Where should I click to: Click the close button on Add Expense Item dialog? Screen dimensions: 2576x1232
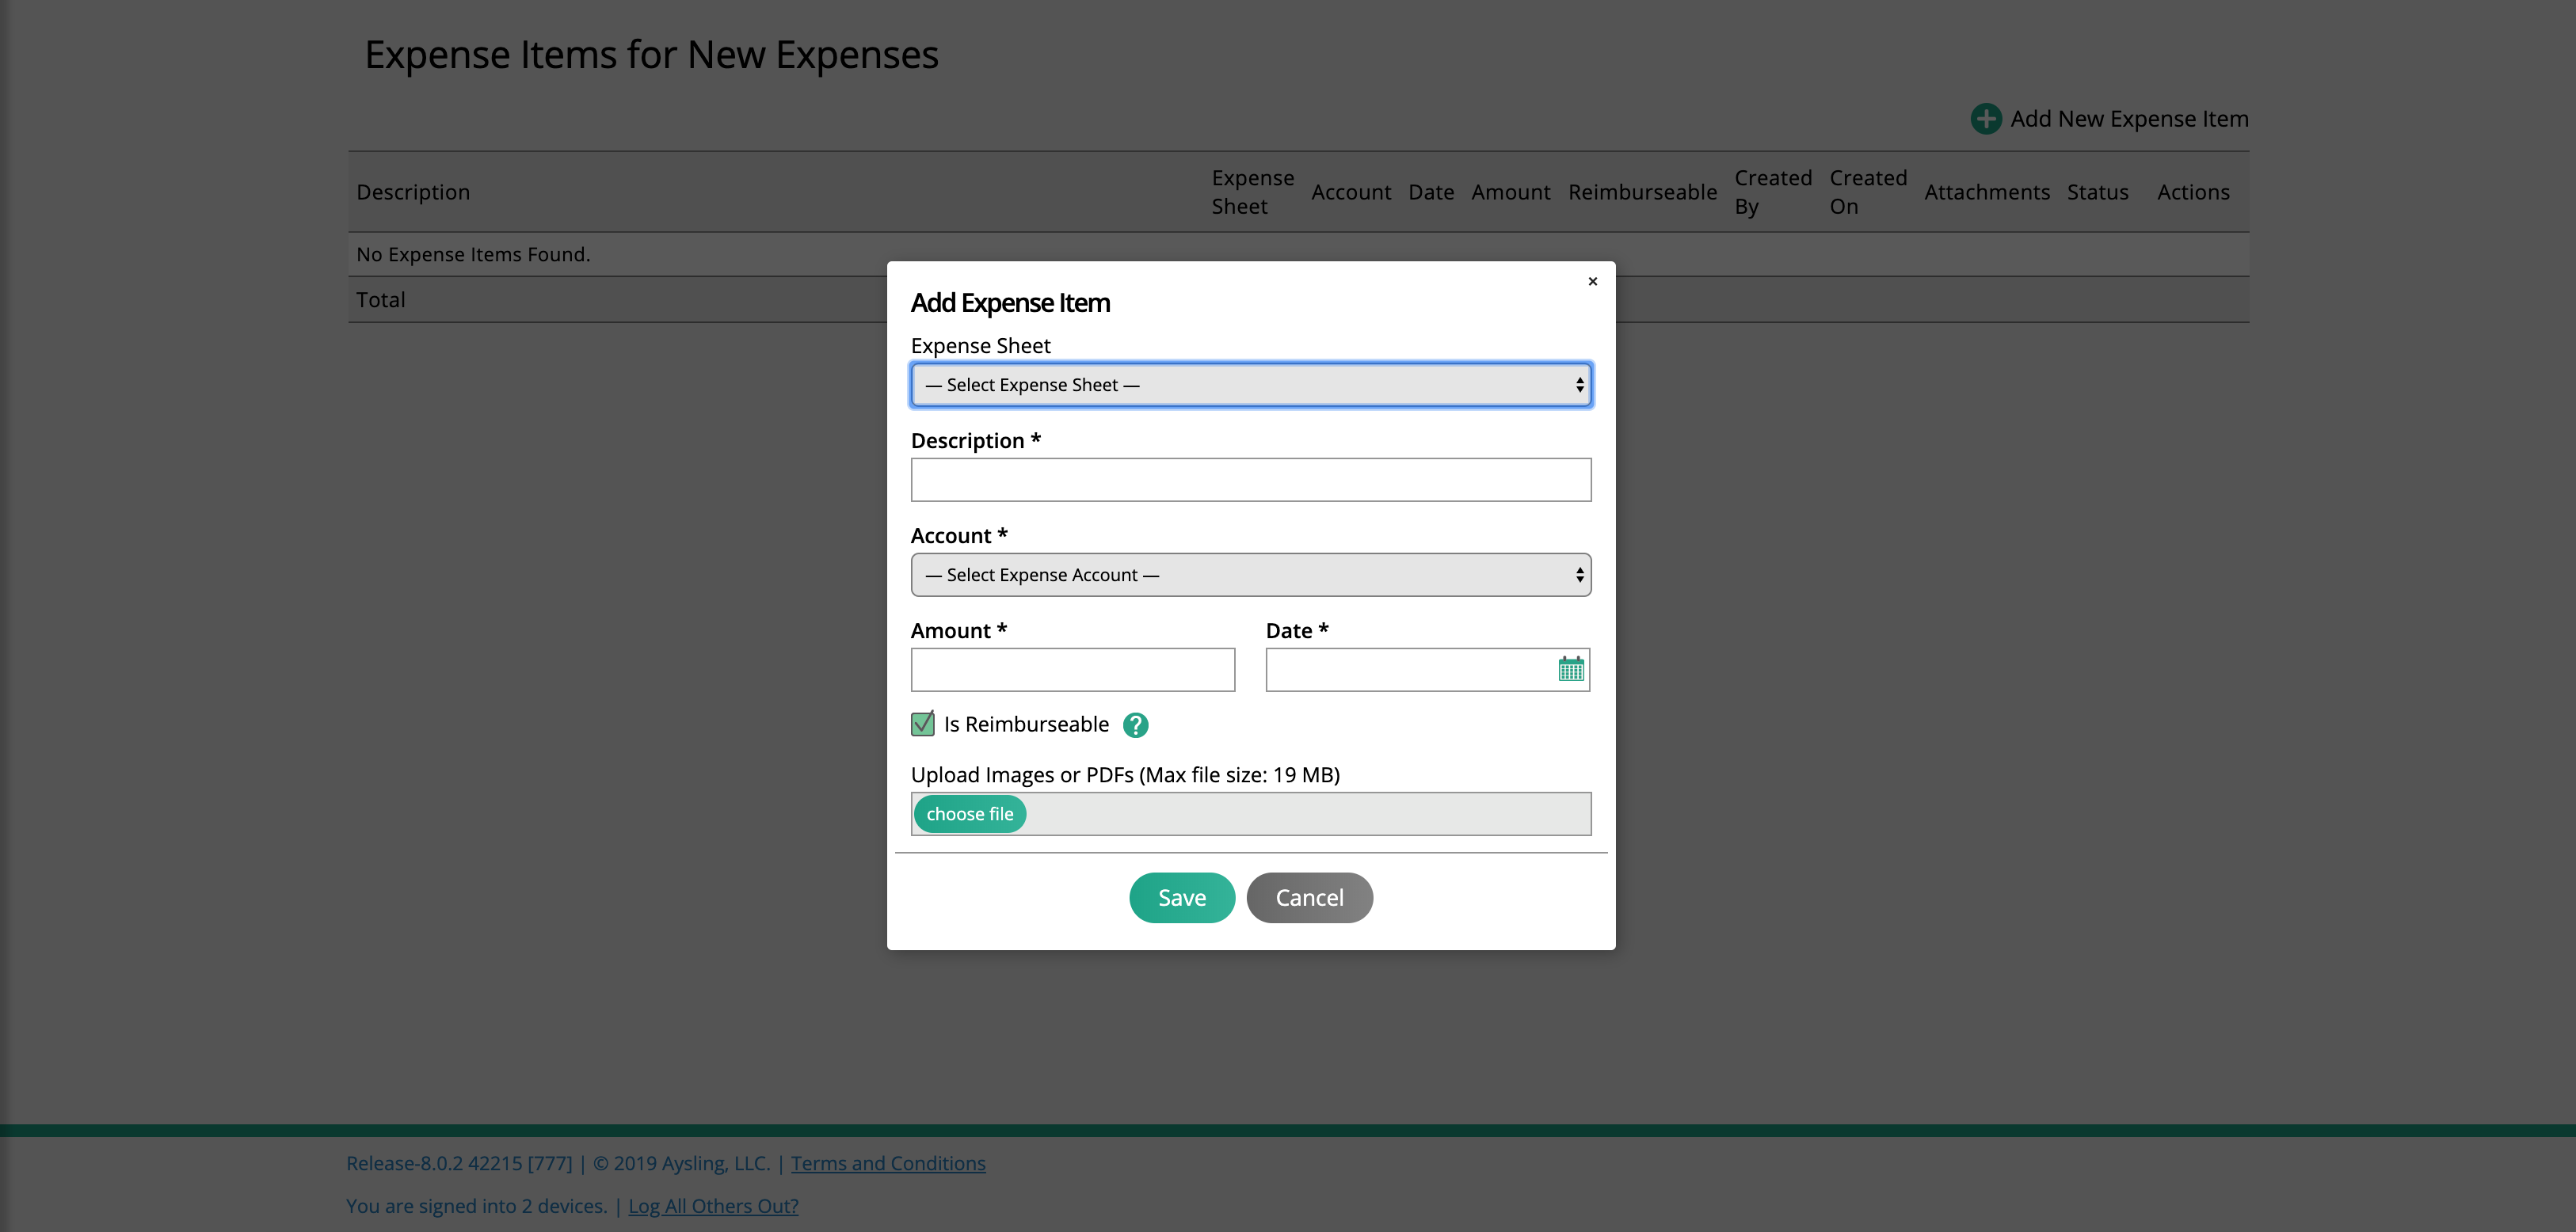[1592, 281]
